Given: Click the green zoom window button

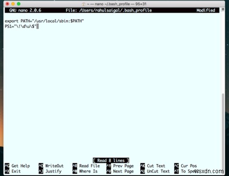Looking at the screenshot, I should [x=19, y=4].
